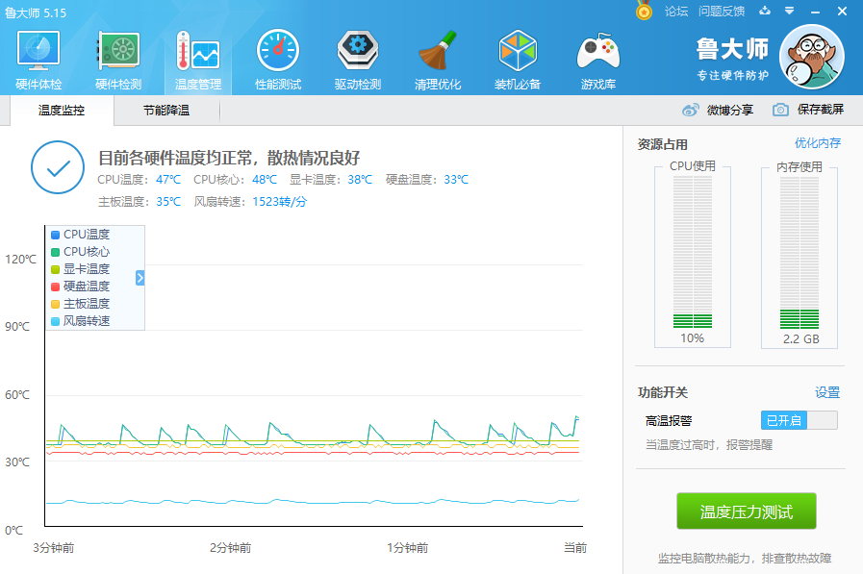863x574 pixels.
Task: Click the temperature status checkmark circle
Action: pos(57,167)
